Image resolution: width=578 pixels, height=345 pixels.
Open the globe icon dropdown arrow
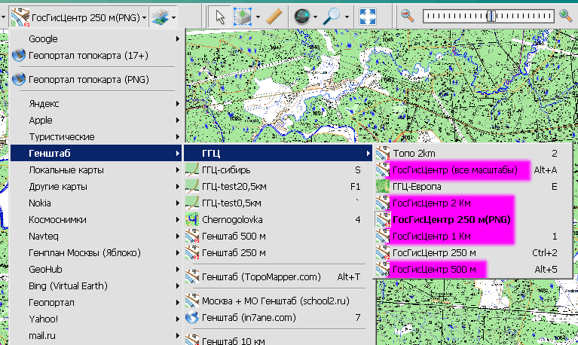coord(315,17)
